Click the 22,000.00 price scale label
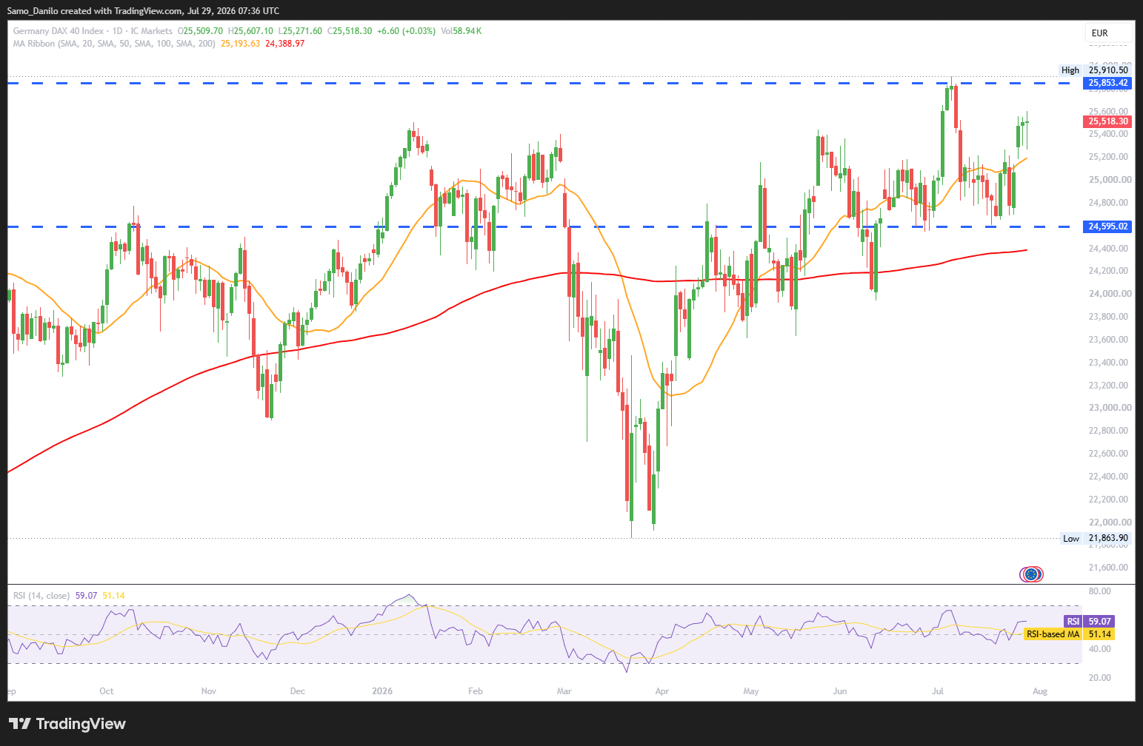The height and width of the screenshot is (746, 1143). 1110,522
